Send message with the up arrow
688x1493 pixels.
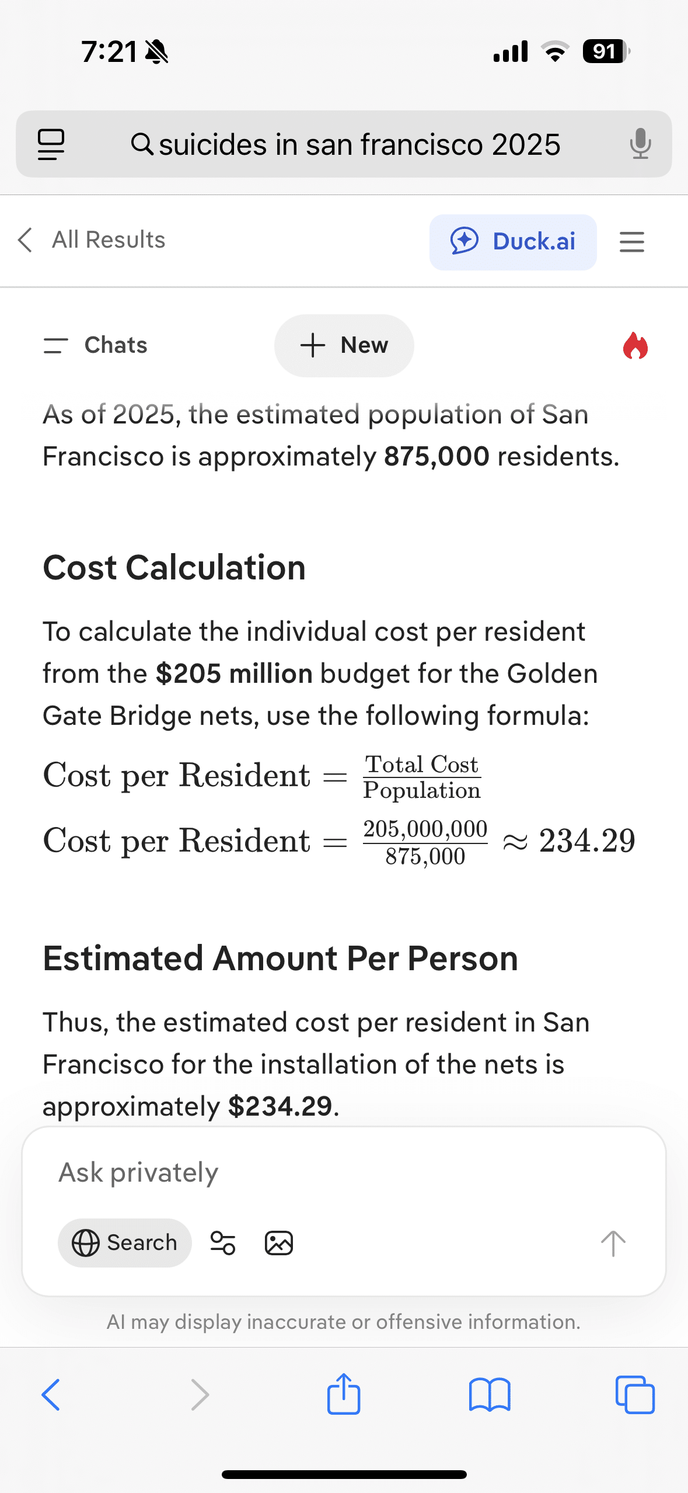(x=613, y=1243)
